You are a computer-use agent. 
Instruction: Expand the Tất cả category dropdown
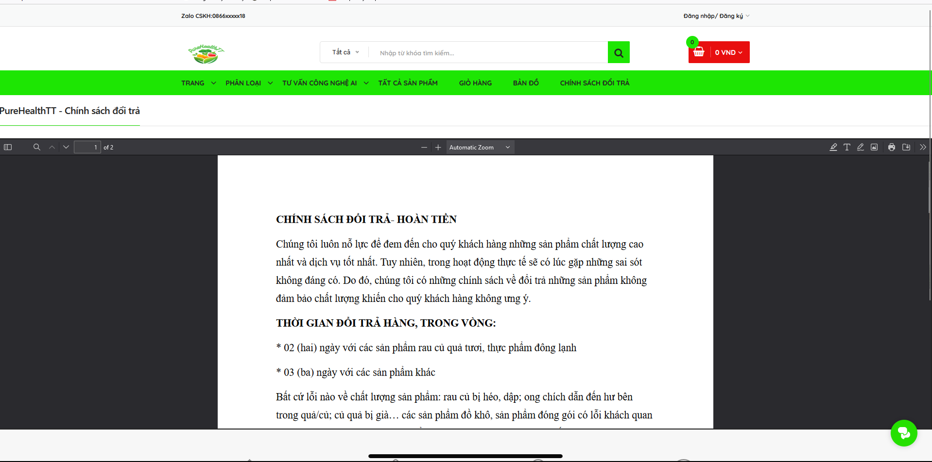click(x=345, y=52)
